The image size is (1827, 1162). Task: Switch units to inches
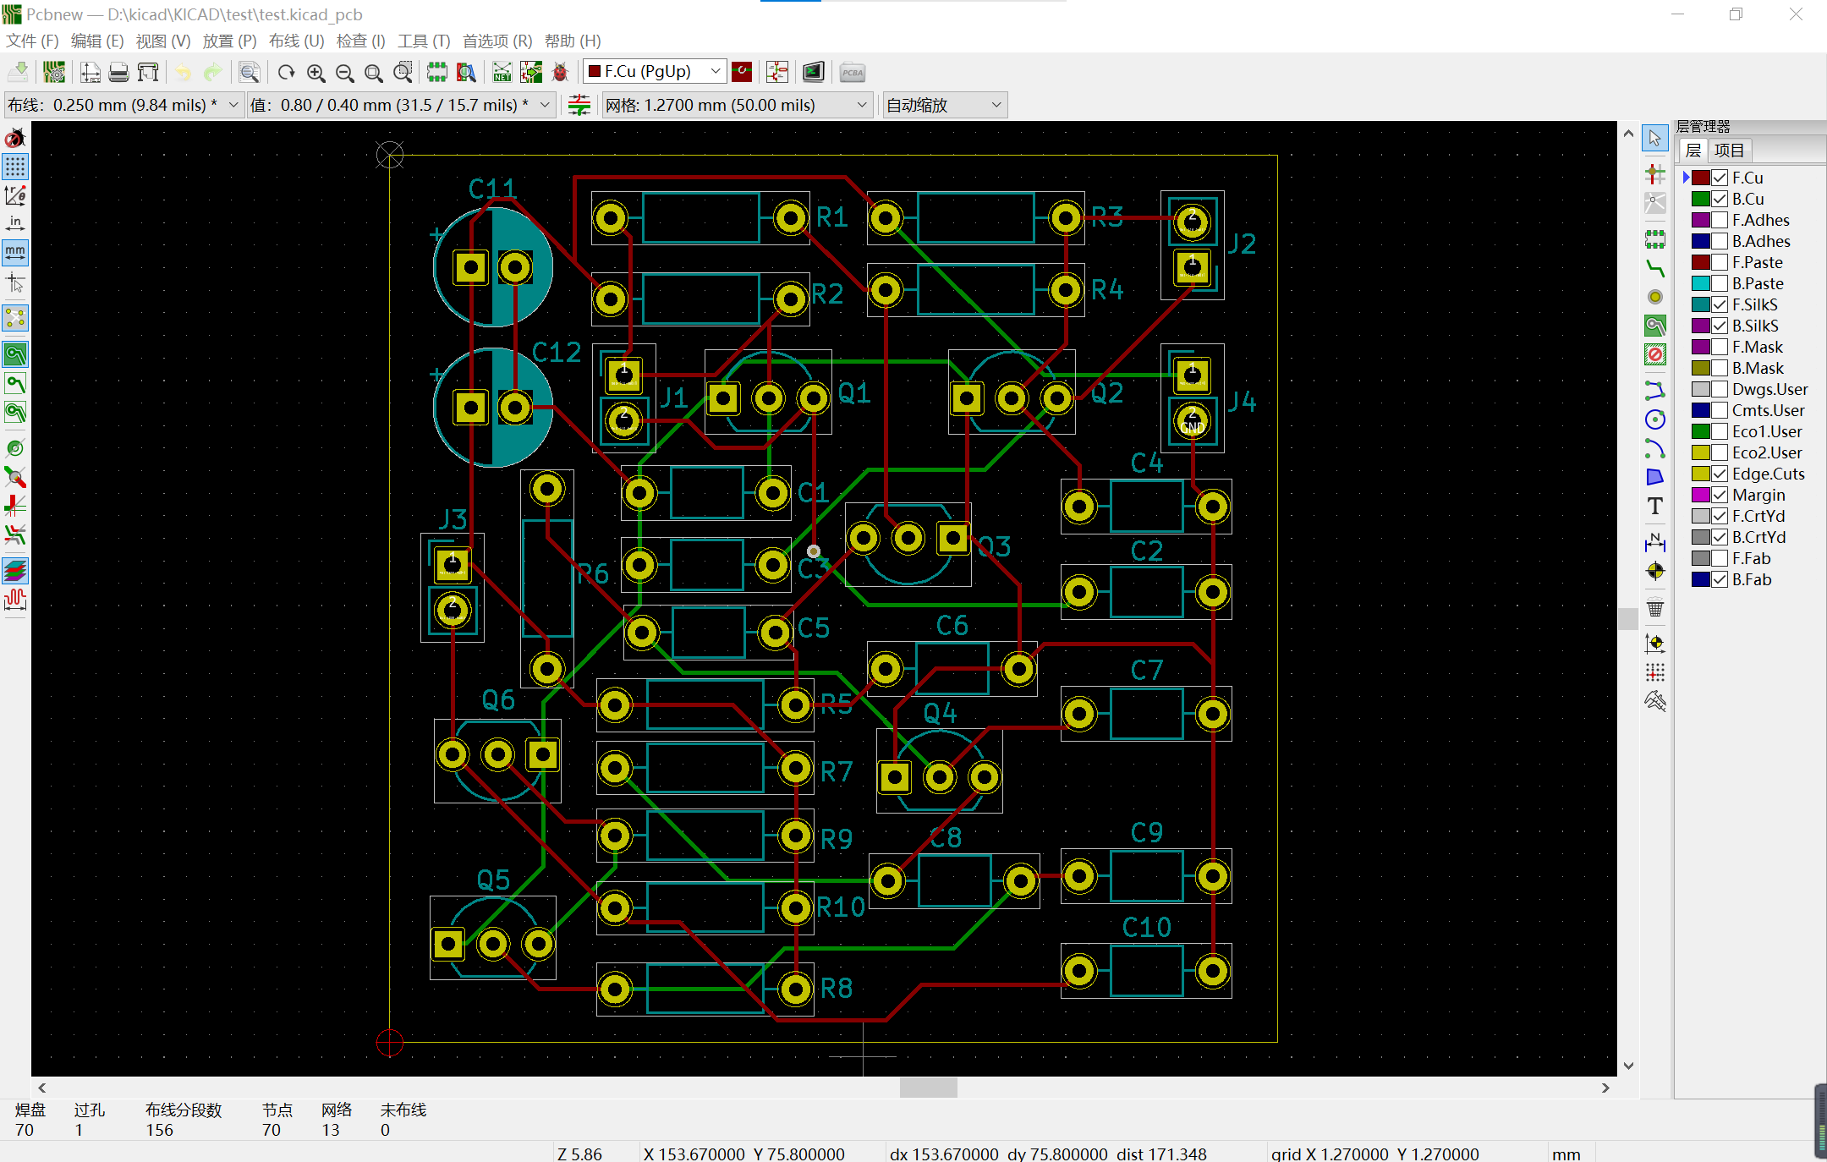click(15, 223)
